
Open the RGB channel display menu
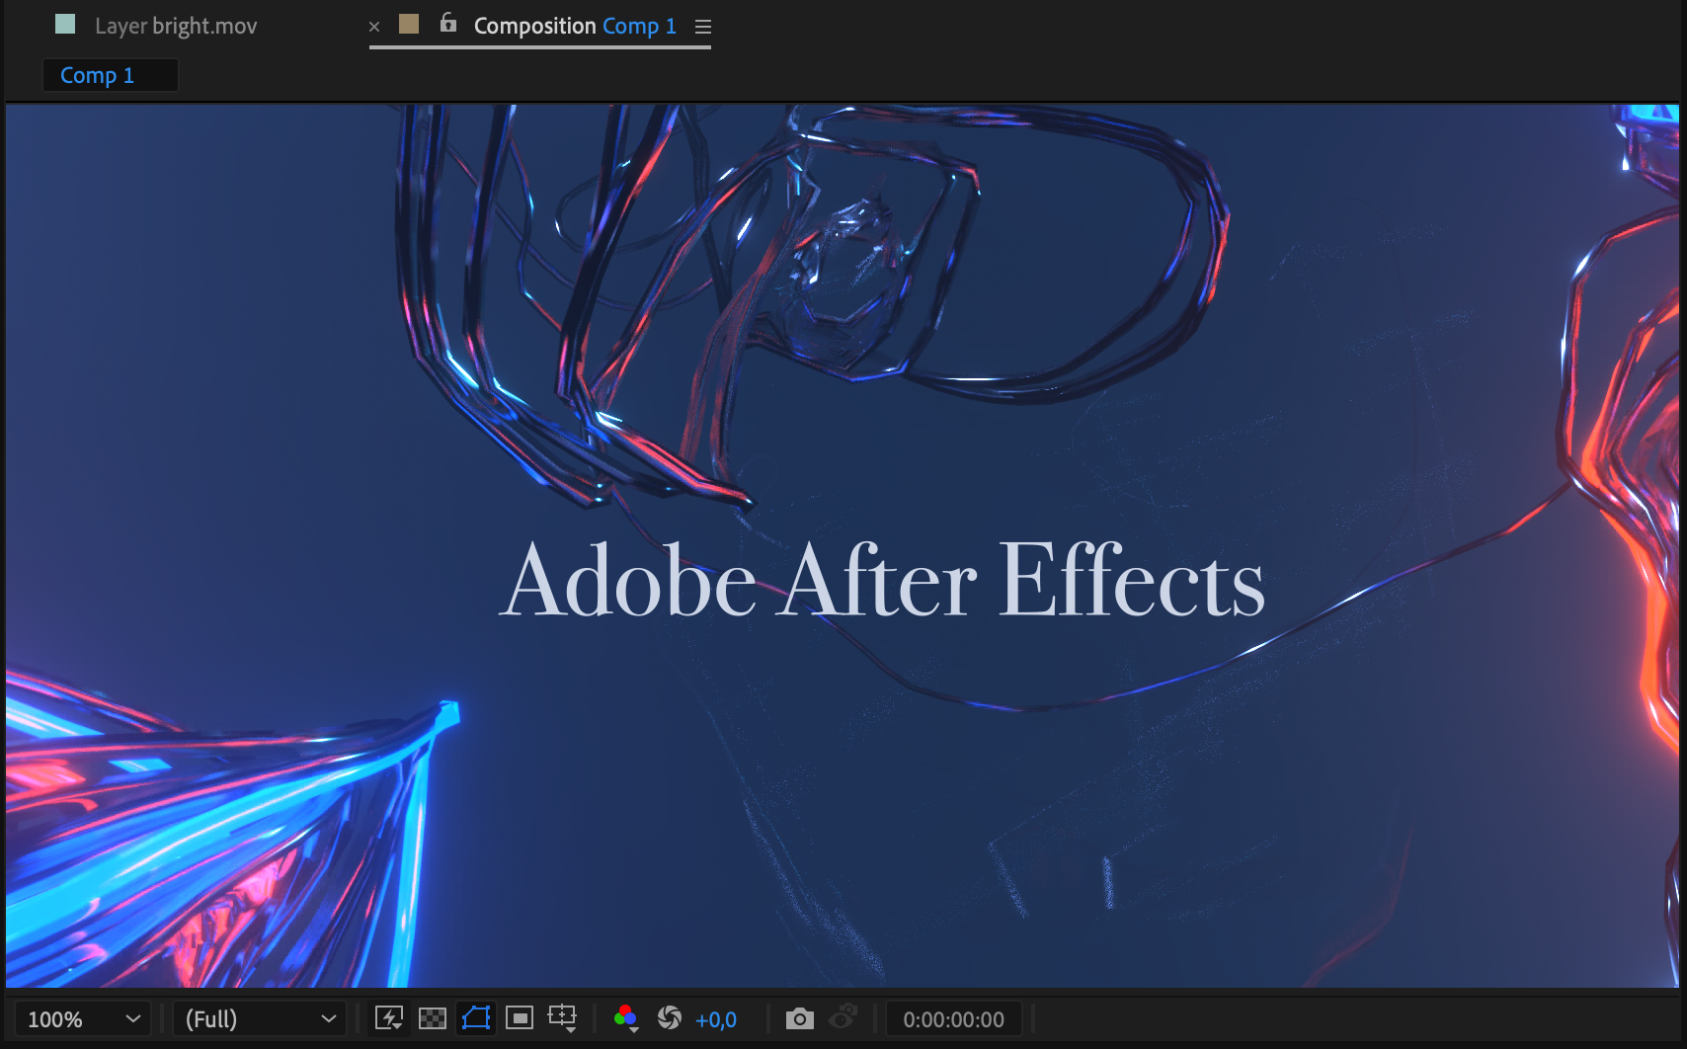(x=626, y=1018)
